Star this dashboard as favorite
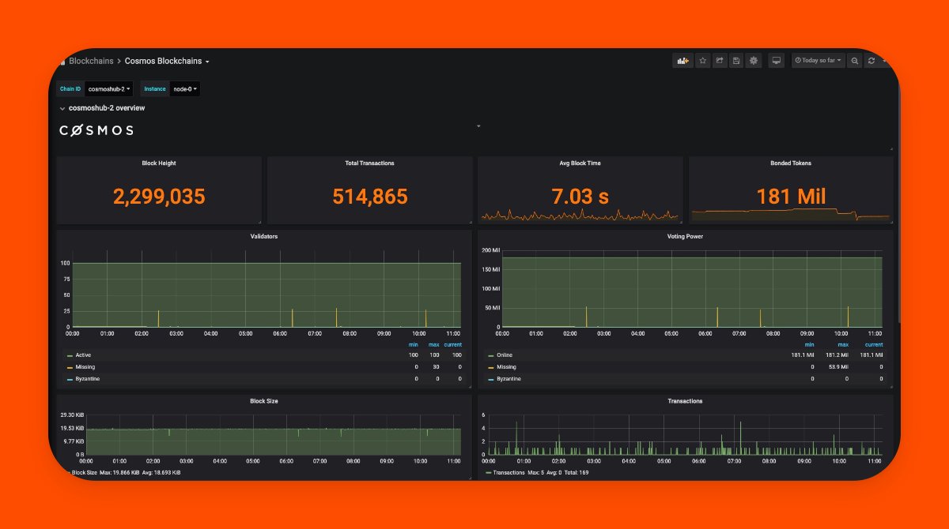Screen dimensions: 949x529 click(x=702, y=61)
